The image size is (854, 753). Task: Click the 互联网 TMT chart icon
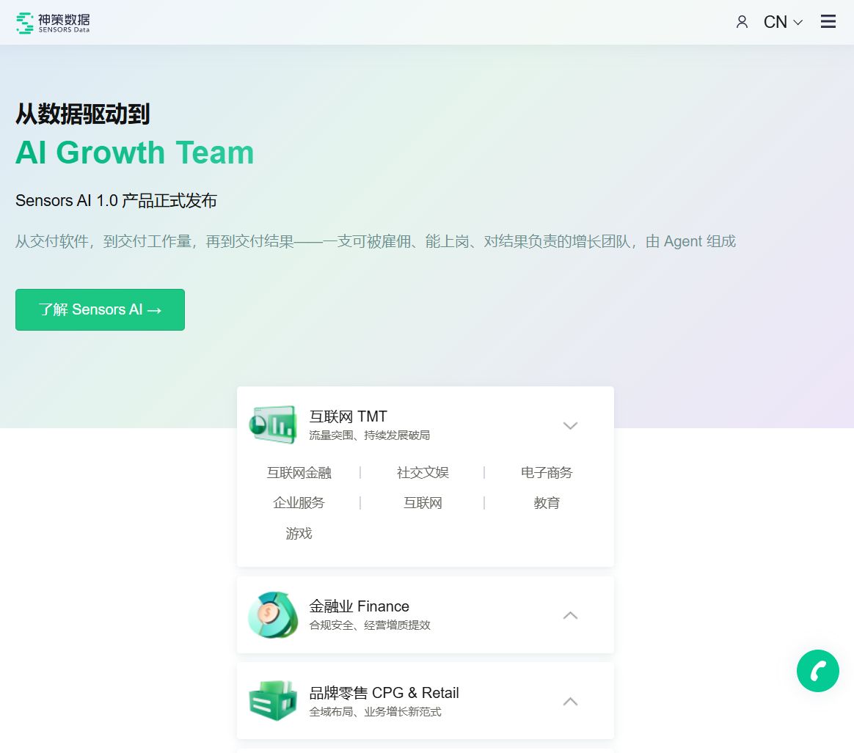pyautogui.click(x=273, y=425)
